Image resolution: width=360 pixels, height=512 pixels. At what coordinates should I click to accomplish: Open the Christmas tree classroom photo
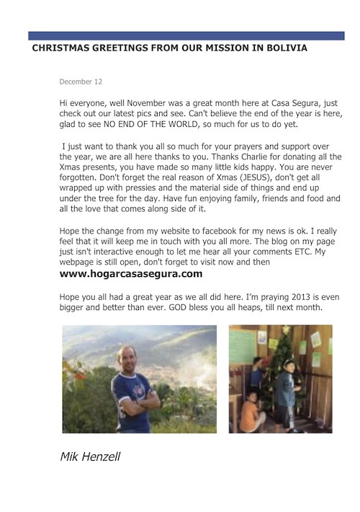coord(280,379)
